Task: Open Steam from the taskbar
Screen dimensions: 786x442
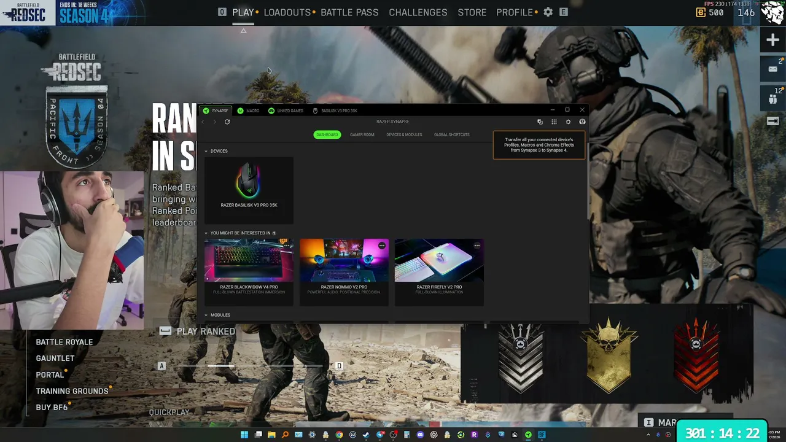Action: [366, 435]
